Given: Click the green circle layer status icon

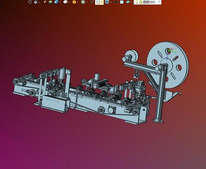Looking at the screenshot, I should click(141, 2).
